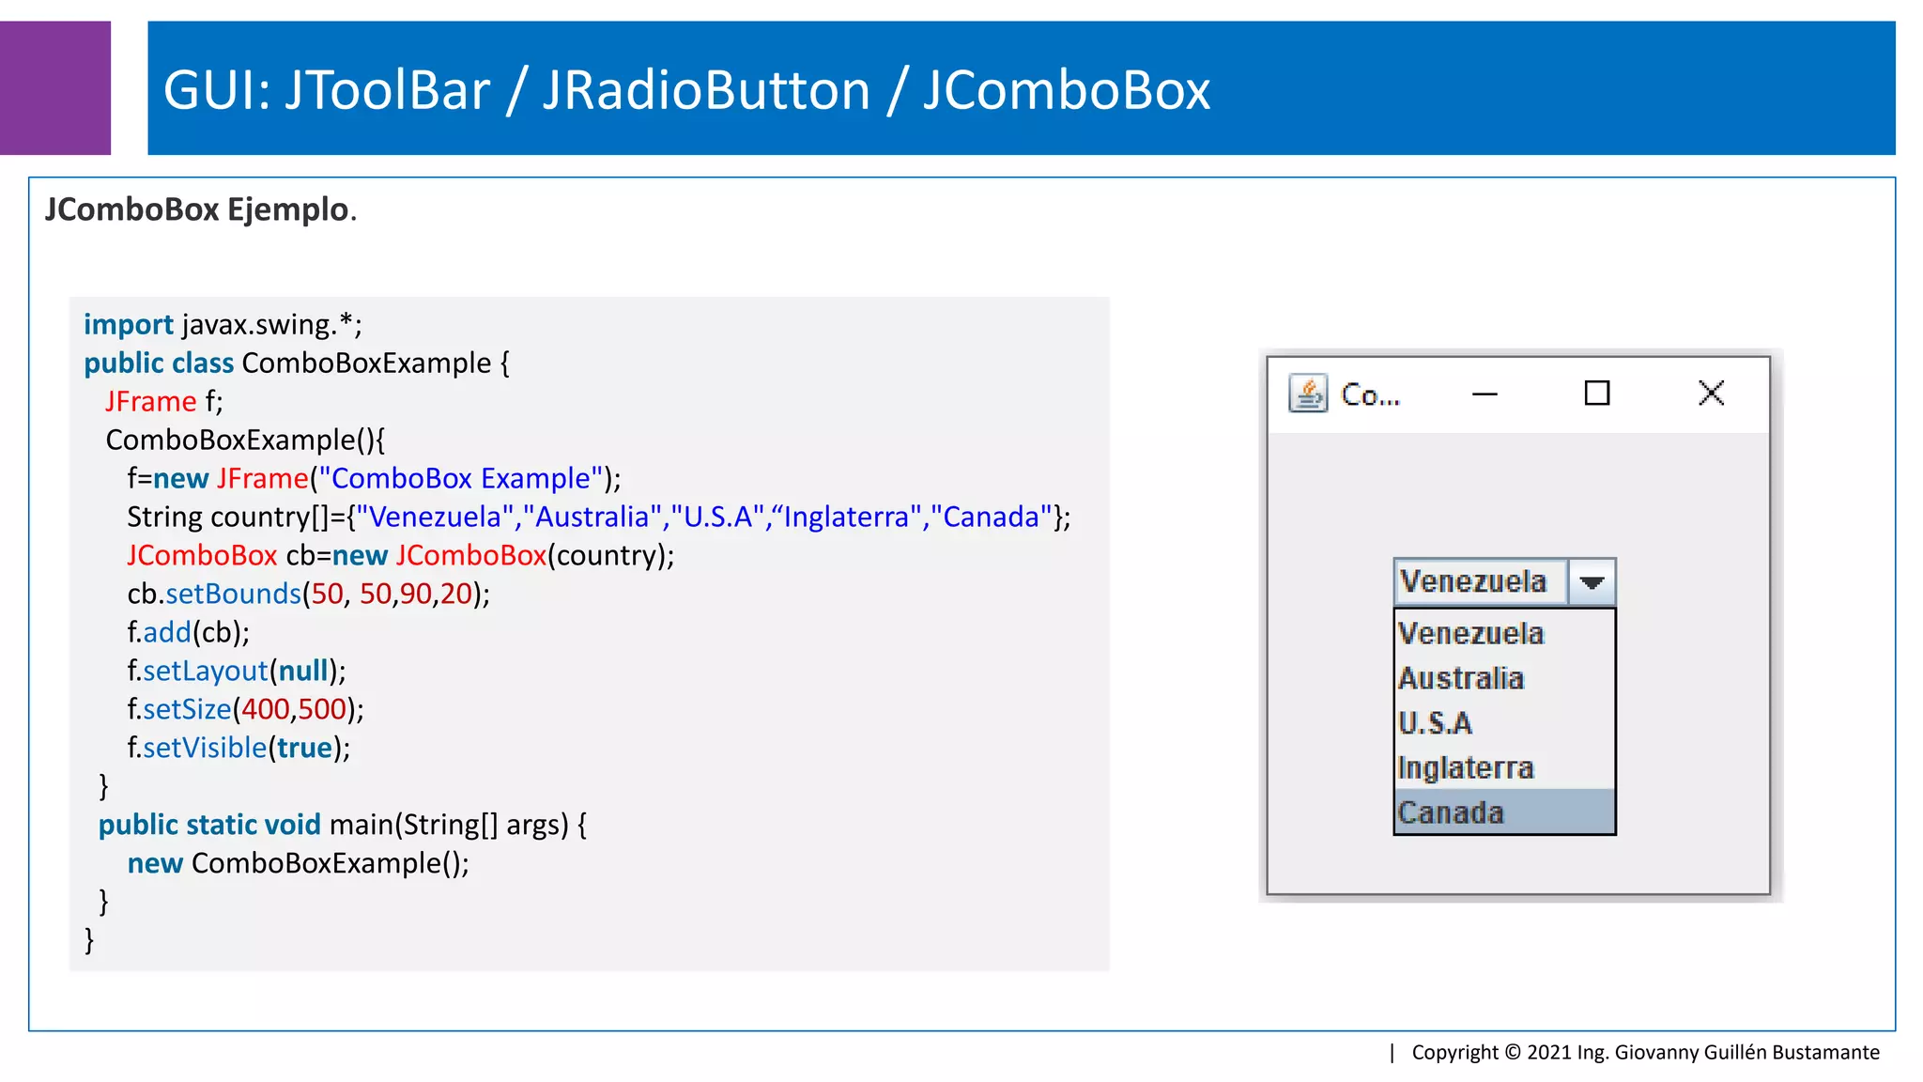Click the "public static void main(String[] args)" line

tap(343, 825)
